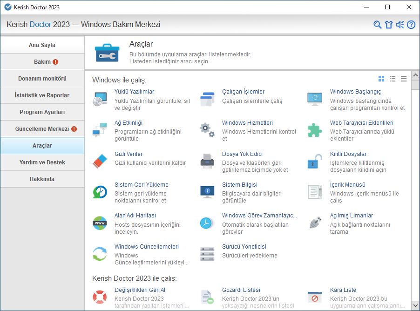Image resolution: width=420 pixels, height=311 pixels.
Task: Open the Dosya Yok Edici link
Action: coord(242,154)
